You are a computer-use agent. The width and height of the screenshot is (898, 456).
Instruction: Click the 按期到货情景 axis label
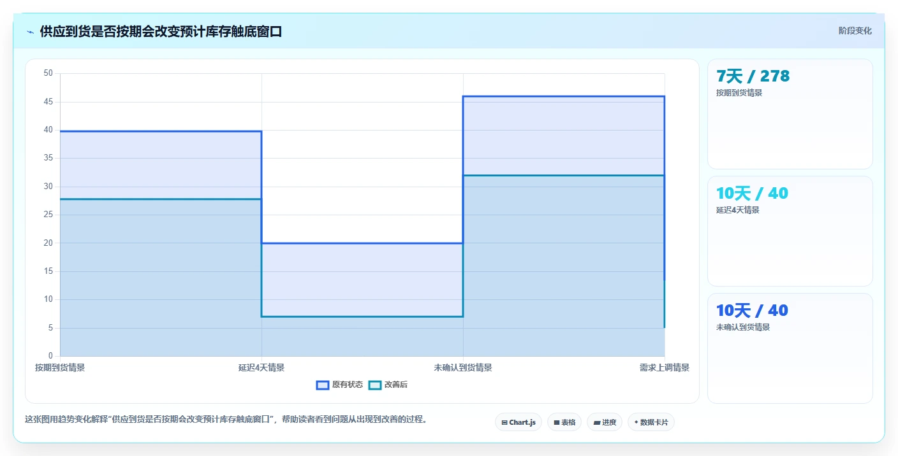(60, 367)
